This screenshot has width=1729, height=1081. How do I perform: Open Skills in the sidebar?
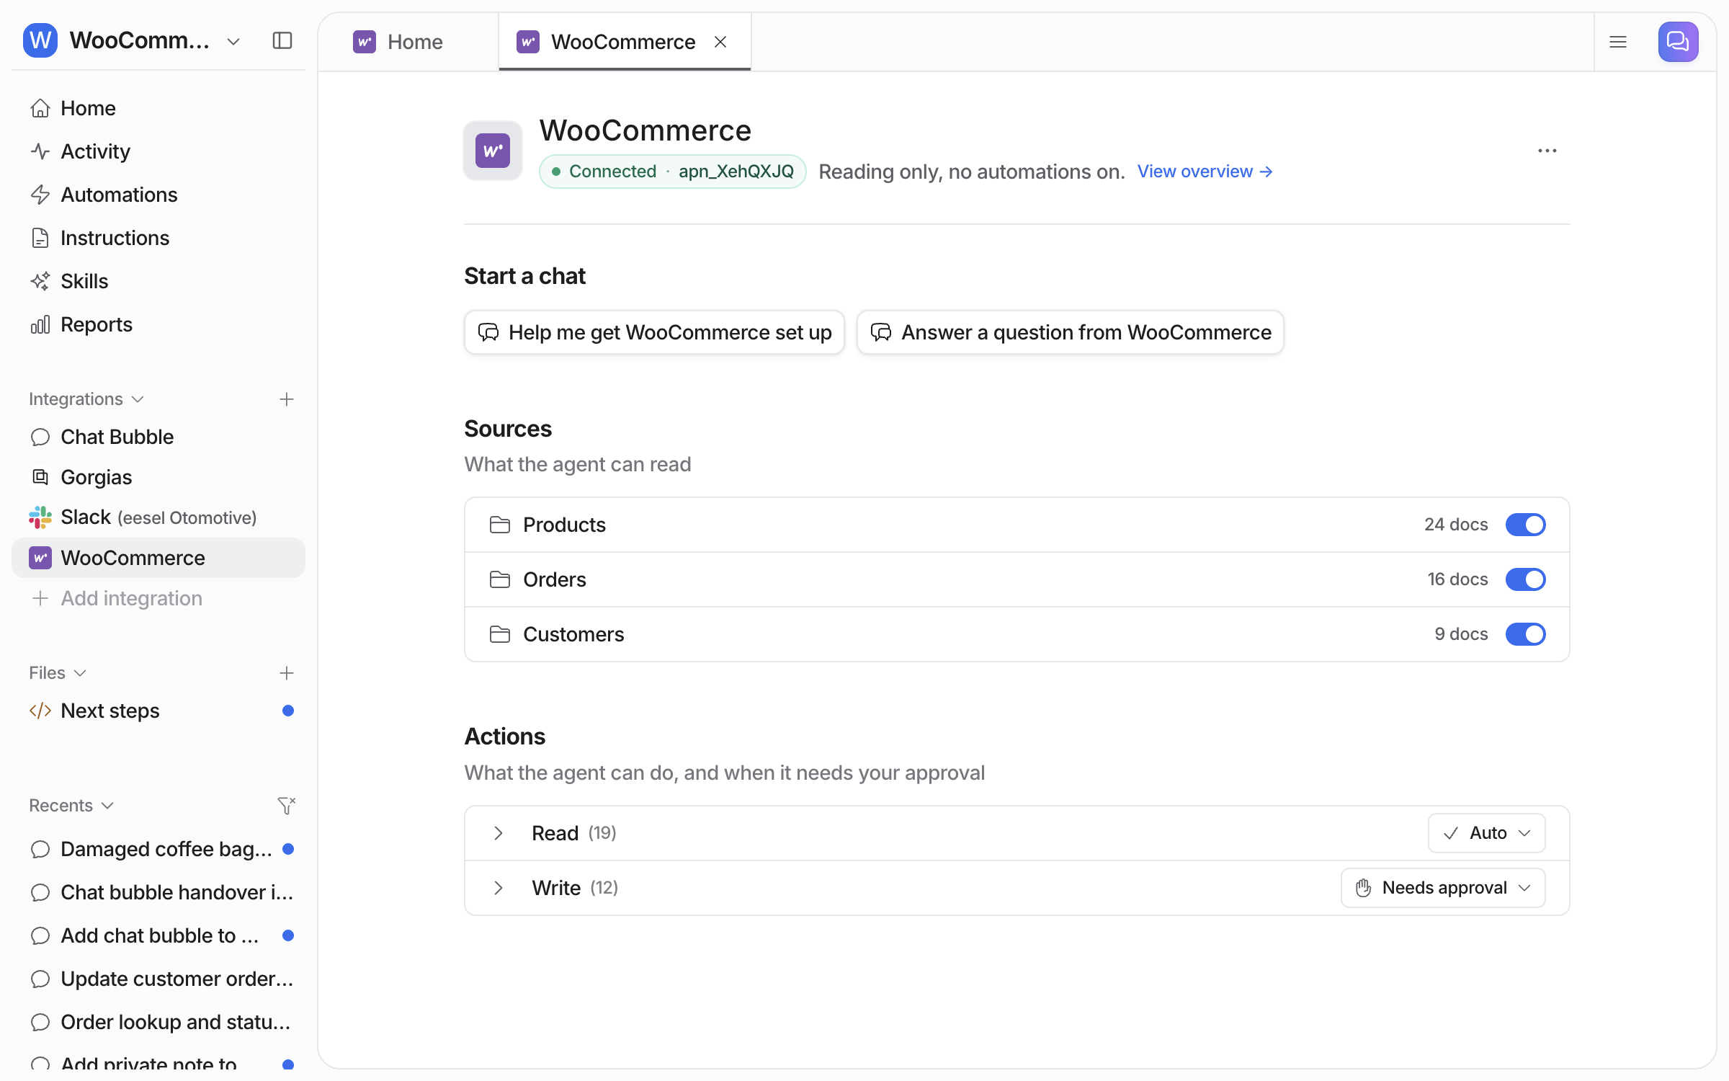pyautogui.click(x=158, y=281)
